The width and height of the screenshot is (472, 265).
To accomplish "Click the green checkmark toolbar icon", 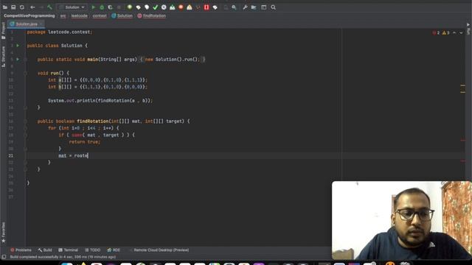I will [156, 7].
